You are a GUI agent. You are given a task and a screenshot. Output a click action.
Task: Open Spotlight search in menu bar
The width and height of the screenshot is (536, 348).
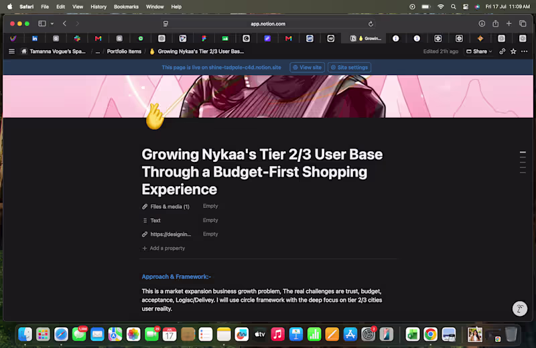pos(454,7)
